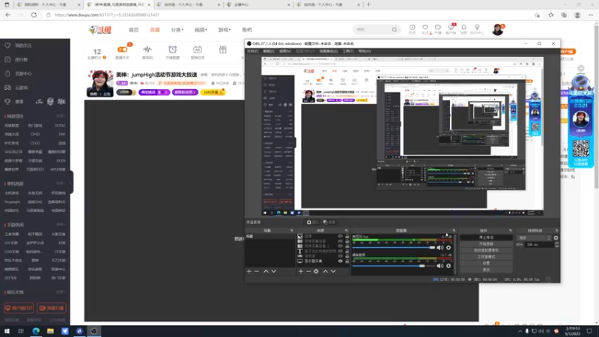Toggle visibility of 游戏源 source
The image size is (599, 337).
coord(341,256)
